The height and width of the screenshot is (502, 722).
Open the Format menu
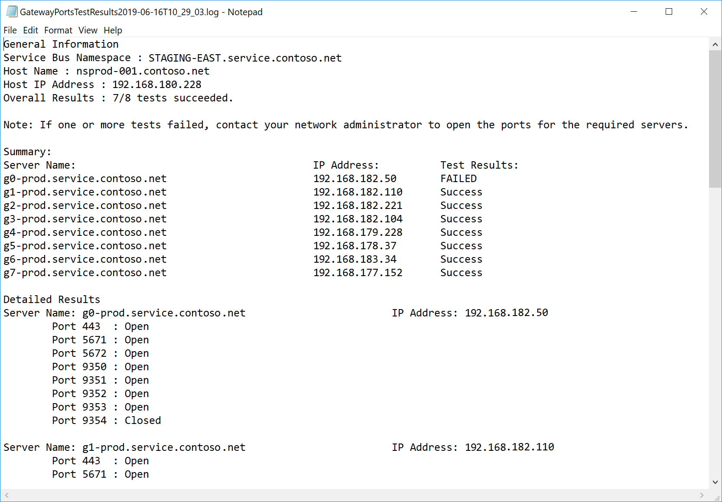[x=58, y=30]
